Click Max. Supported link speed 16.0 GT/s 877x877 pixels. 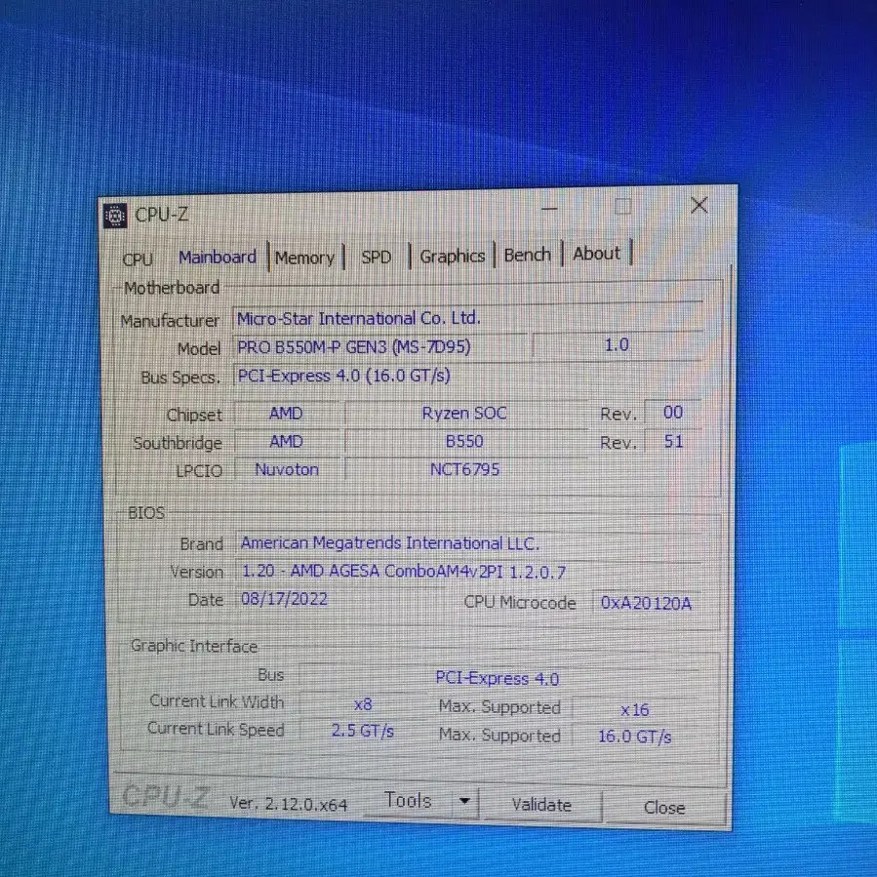tap(635, 737)
